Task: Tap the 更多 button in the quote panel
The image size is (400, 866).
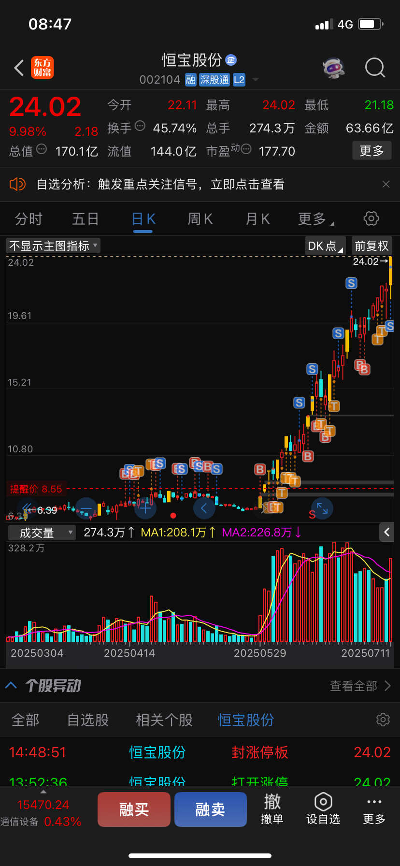Action: tap(372, 151)
